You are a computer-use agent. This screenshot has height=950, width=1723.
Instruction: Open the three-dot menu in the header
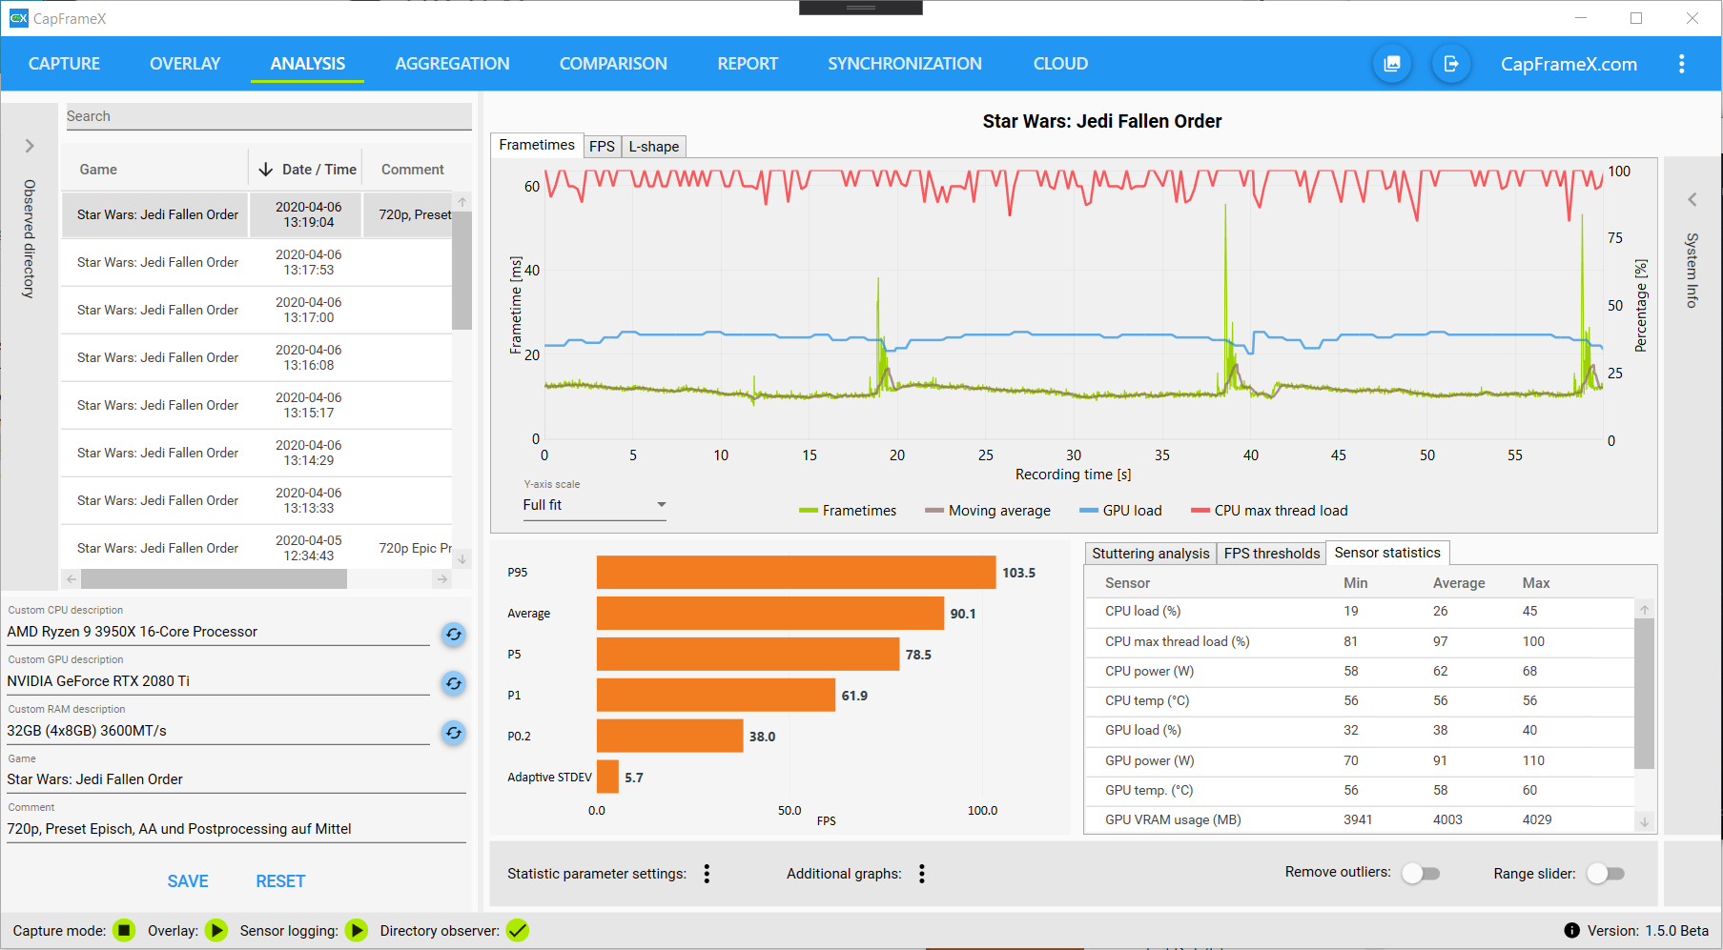click(x=1681, y=64)
